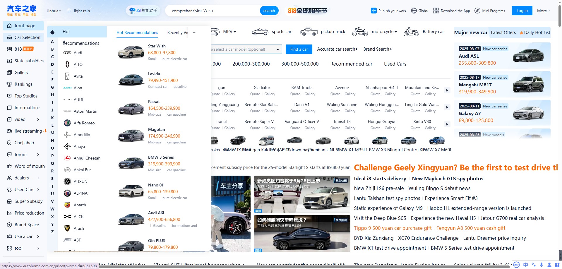Click the blue search button
The width and height of the screenshot is (562, 269).
pyautogui.click(x=269, y=11)
